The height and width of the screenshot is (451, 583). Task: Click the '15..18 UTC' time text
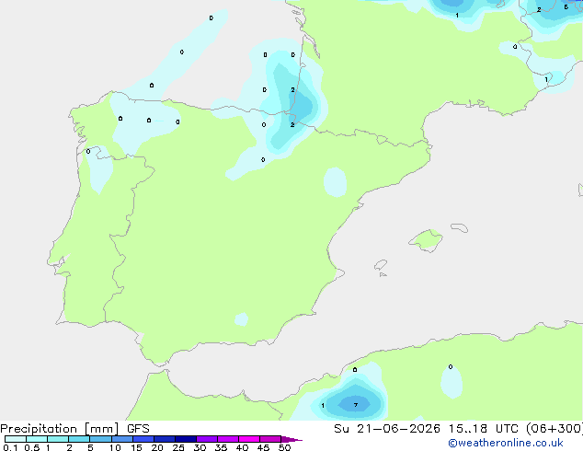(x=483, y=429)
